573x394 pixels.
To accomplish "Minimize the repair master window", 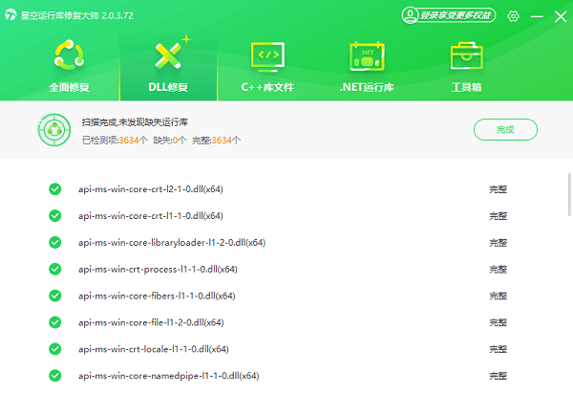I will click(x=537, y=16).
